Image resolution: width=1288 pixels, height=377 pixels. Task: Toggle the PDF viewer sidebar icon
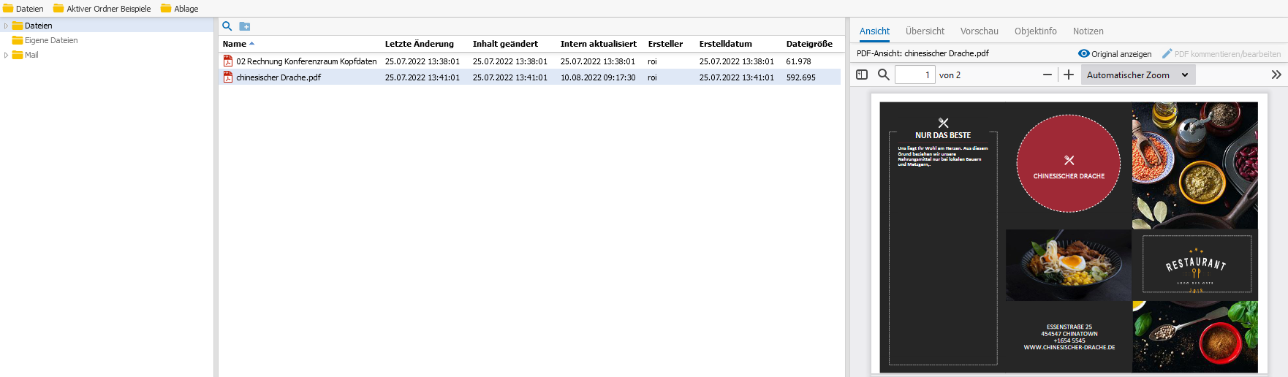(x=862, y=75)
